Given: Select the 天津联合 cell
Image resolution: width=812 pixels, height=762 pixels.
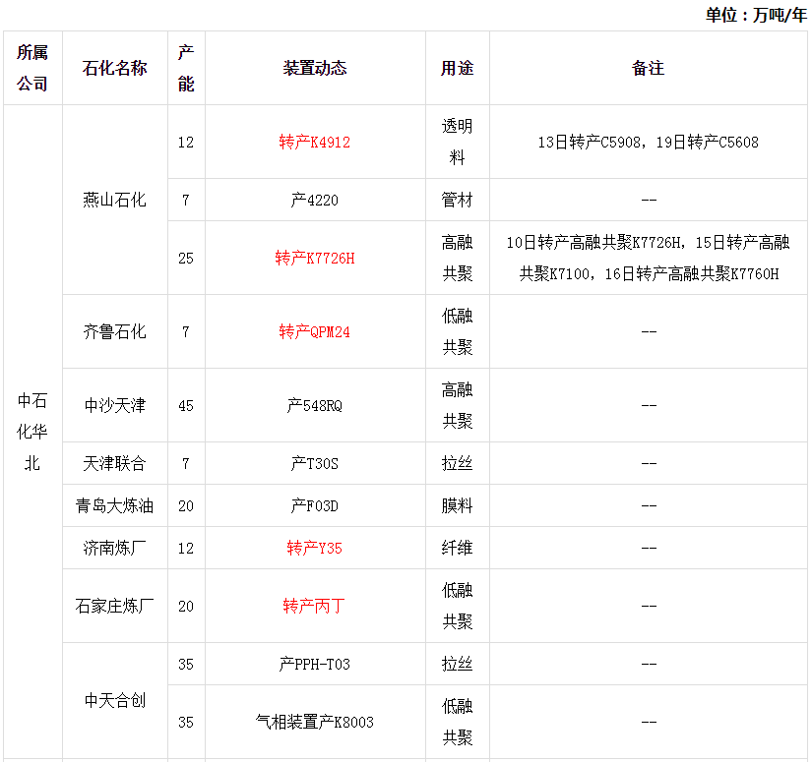Looking at the screenshot, I should coord(114,463).
